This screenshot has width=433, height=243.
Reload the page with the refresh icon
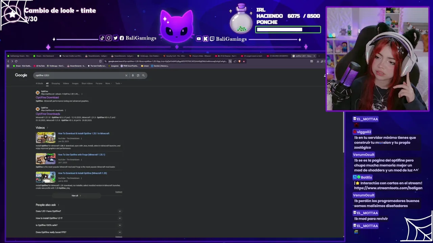click(x=16, y=61)
